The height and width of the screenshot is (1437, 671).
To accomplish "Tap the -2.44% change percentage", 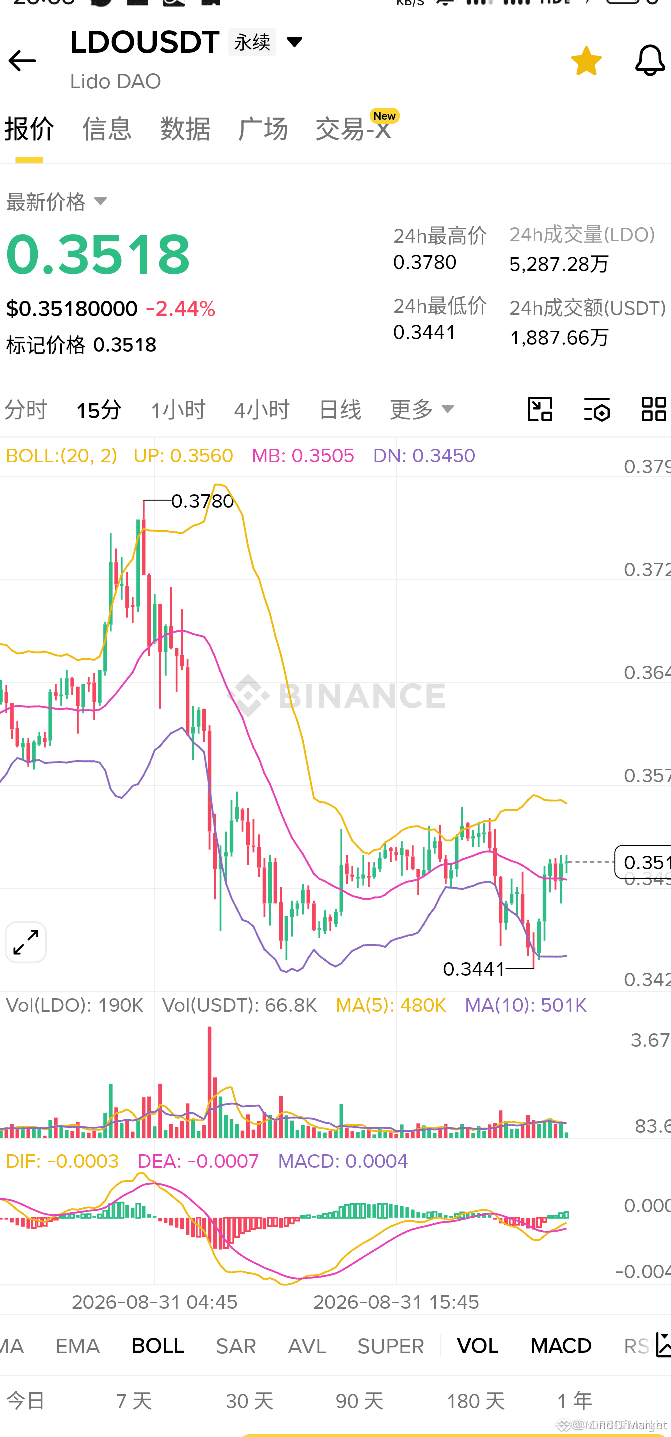I will (x=181, y=309).
